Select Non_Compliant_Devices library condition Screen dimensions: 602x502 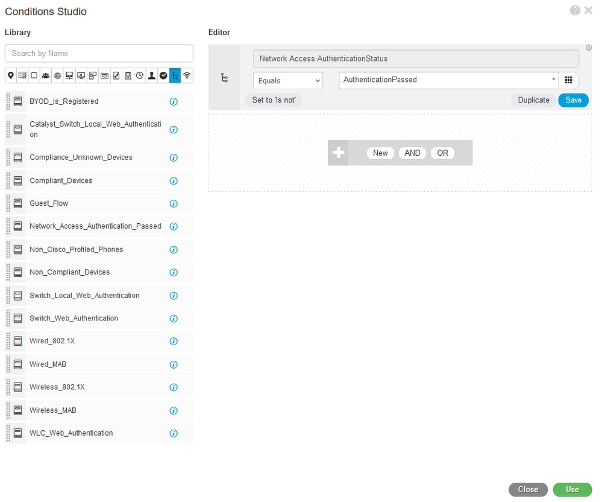99,272
